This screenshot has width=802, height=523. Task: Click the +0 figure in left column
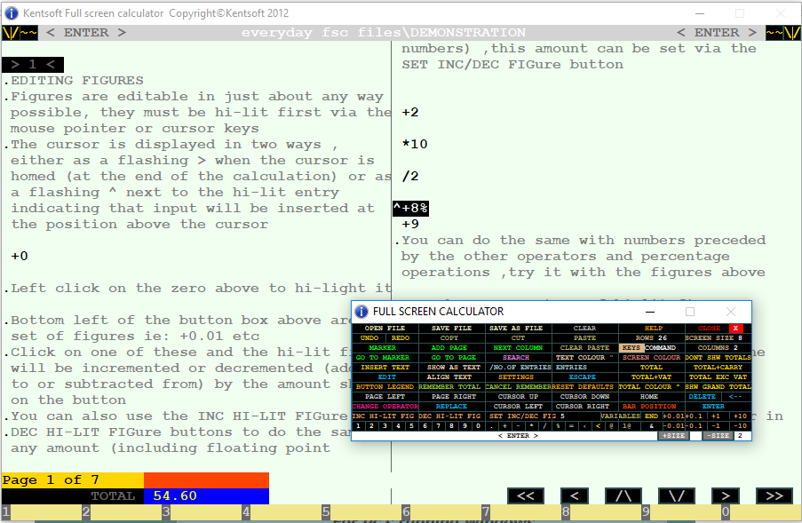point(20,256)
